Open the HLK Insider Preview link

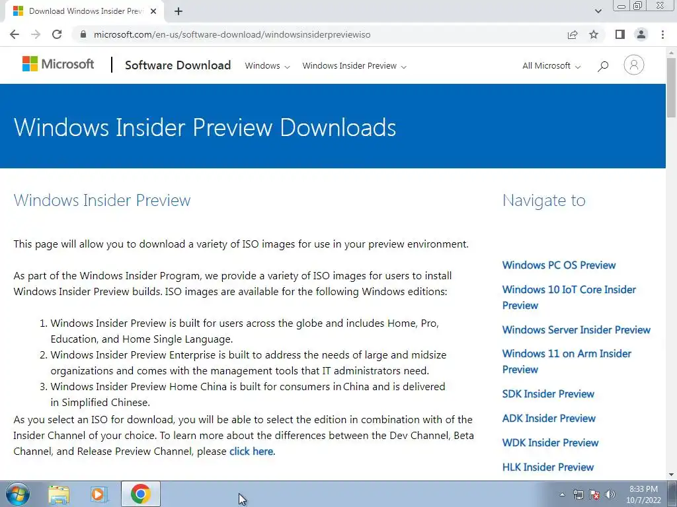[548, 467]
